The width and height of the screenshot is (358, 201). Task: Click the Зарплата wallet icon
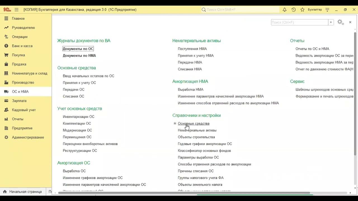click(x=6, y=101)
